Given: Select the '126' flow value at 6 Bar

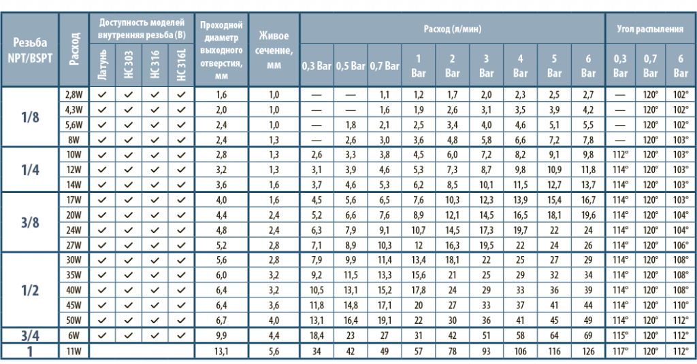Looking at the screenshot, I should pyautogui.click(x=588, y=352).
